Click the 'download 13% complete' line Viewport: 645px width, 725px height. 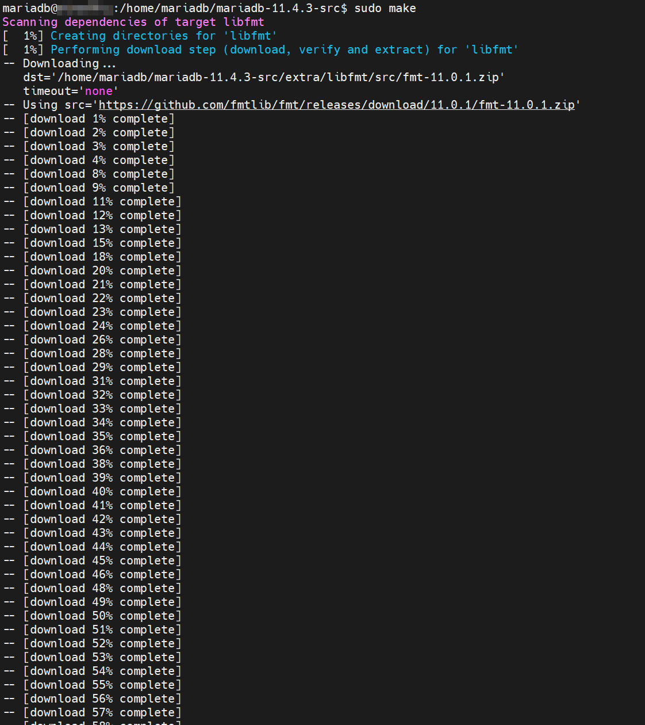[93, 230]
